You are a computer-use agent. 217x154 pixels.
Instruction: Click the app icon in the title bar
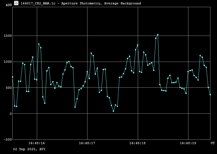16,3
